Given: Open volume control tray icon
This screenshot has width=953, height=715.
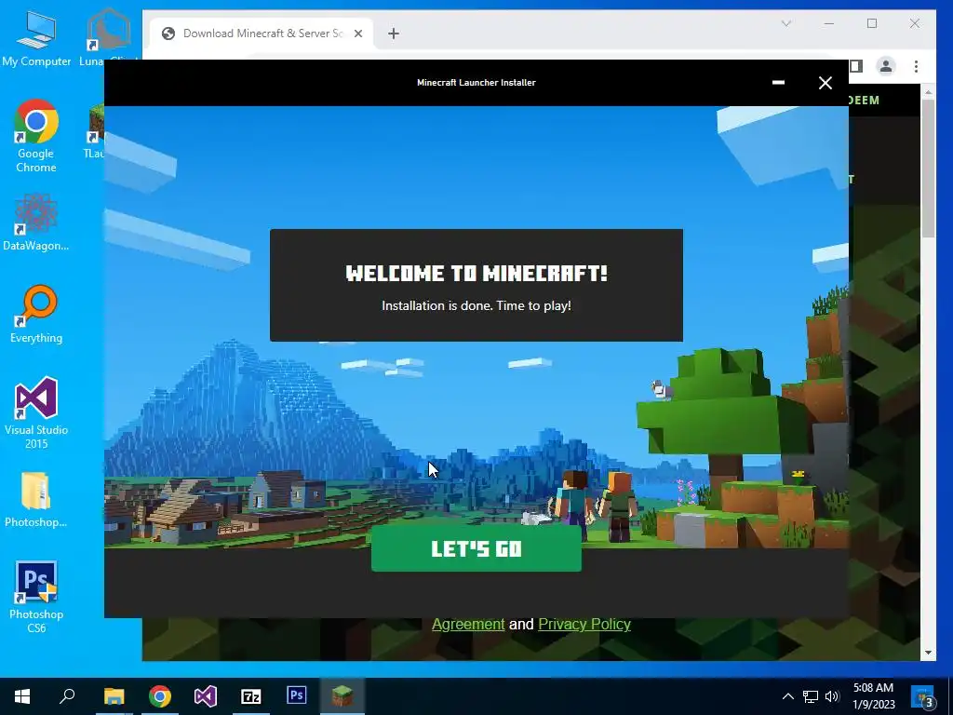Looking at the screenshot, I should tap(832, 696).
